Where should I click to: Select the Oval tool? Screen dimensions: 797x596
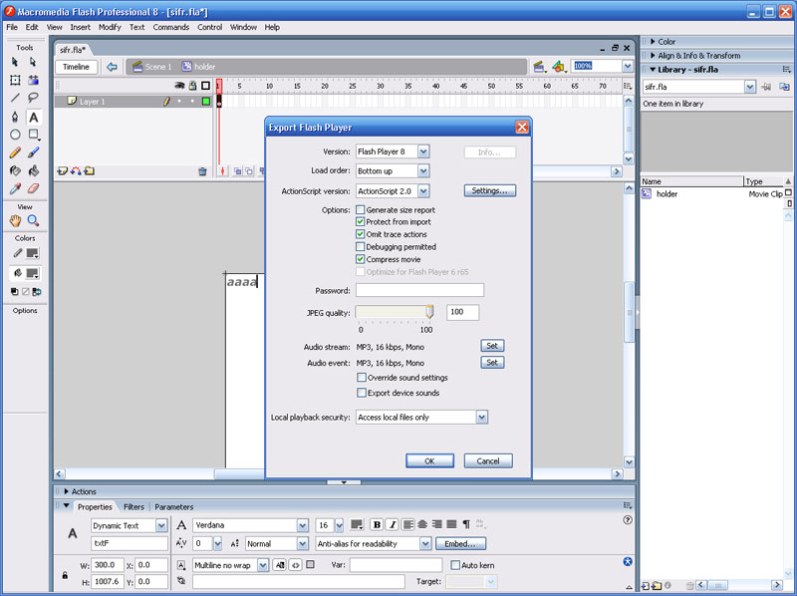coord(15,135)
